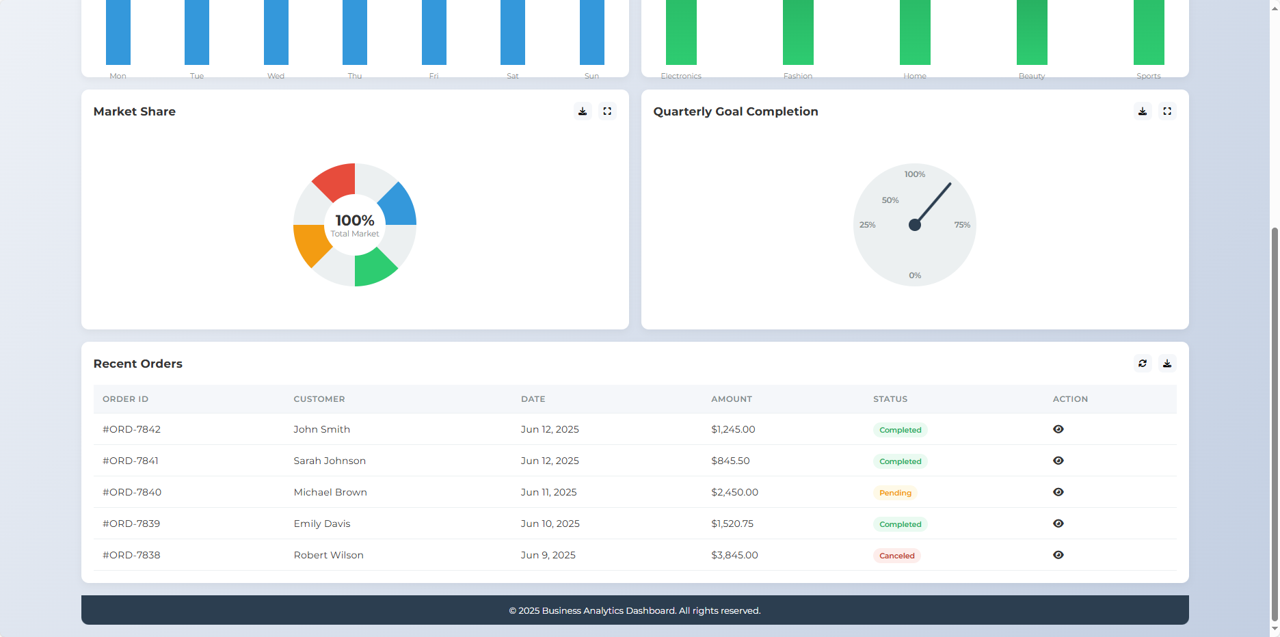Open details for order #ORD-7840 via eye icon
Image resolution: width=1280 pixels, height=637 pixels.
click(x=1058, y=491)
